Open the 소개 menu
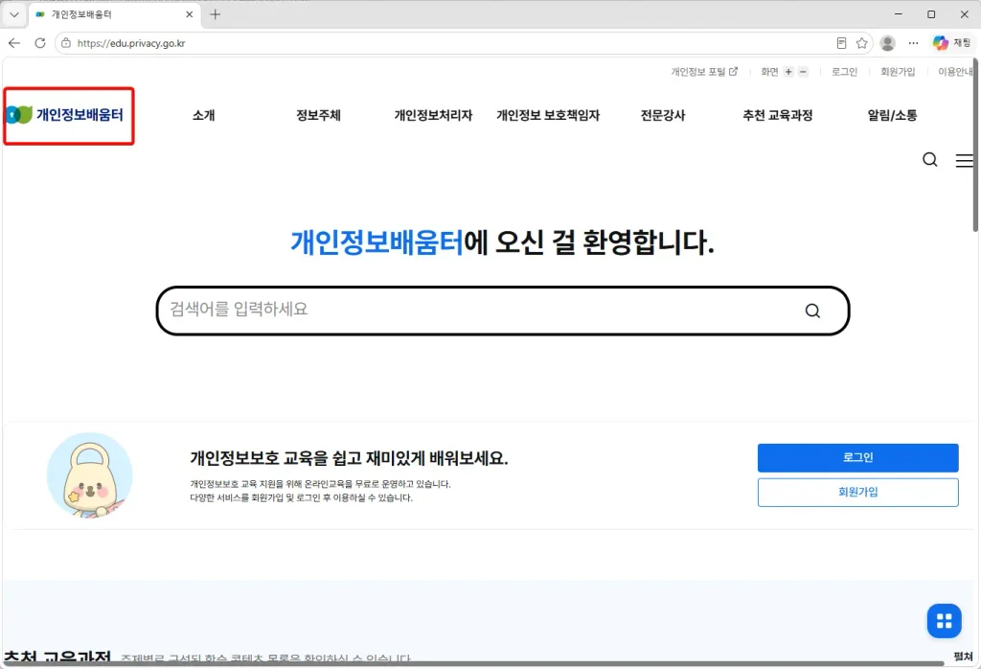 pyautogui.click(x=203, y=115)
